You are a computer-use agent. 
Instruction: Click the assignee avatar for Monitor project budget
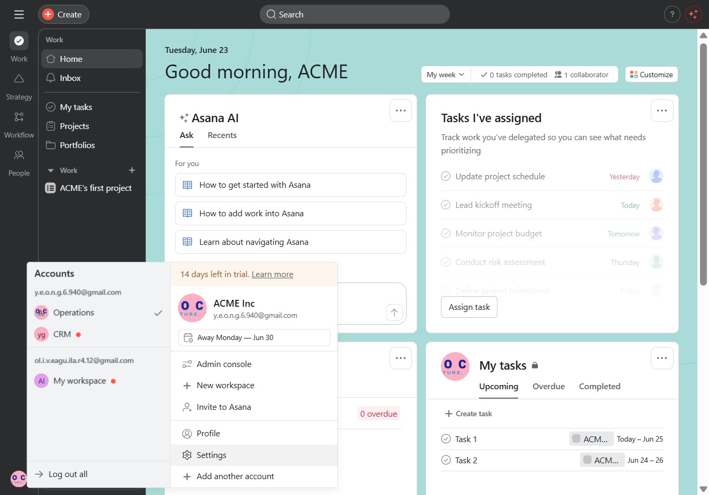656,233
